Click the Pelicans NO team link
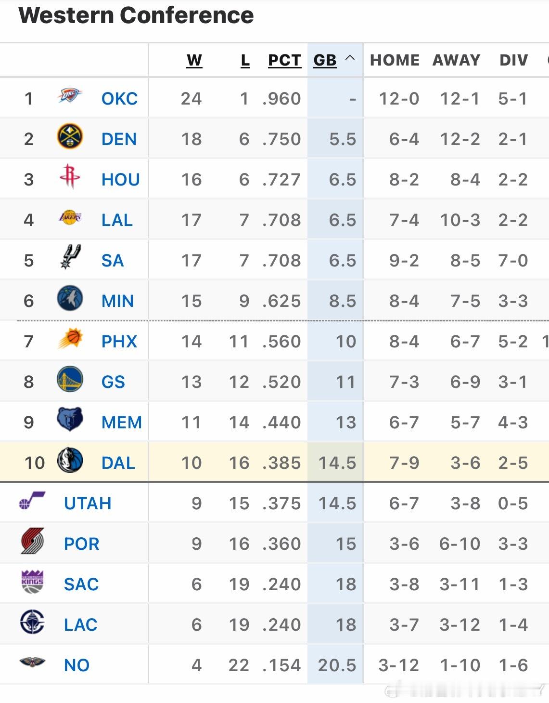Viewport: 549px width, 703px height. (x=77, y=665)
